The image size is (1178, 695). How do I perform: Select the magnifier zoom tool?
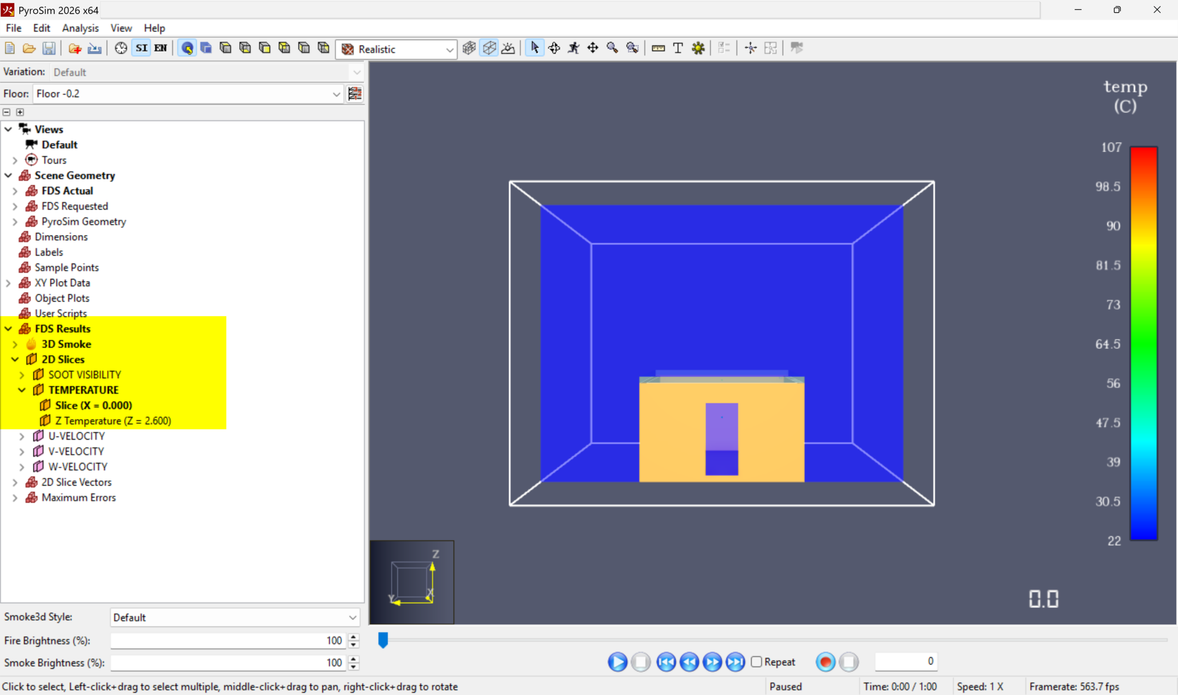[x=612, y=48]
